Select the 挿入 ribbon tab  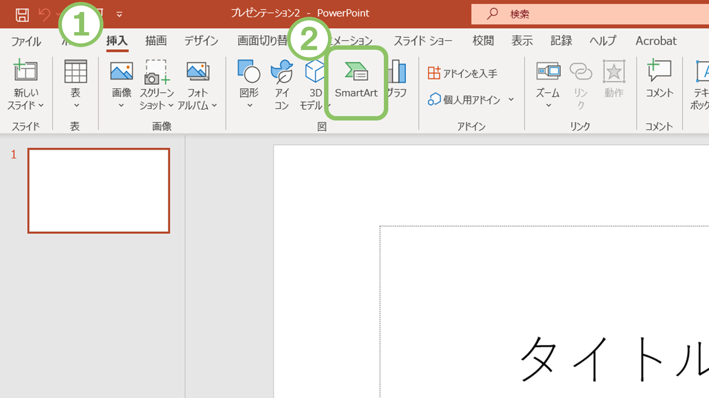tap(117, 41)
